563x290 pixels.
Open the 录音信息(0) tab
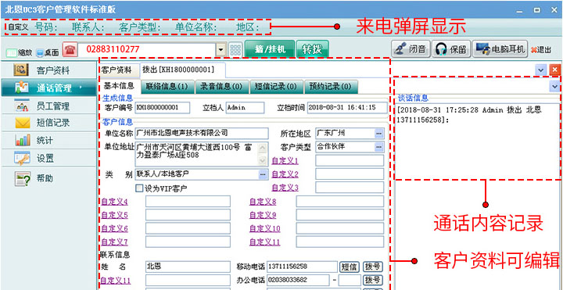pyautogui.click(x=221, y=87)
